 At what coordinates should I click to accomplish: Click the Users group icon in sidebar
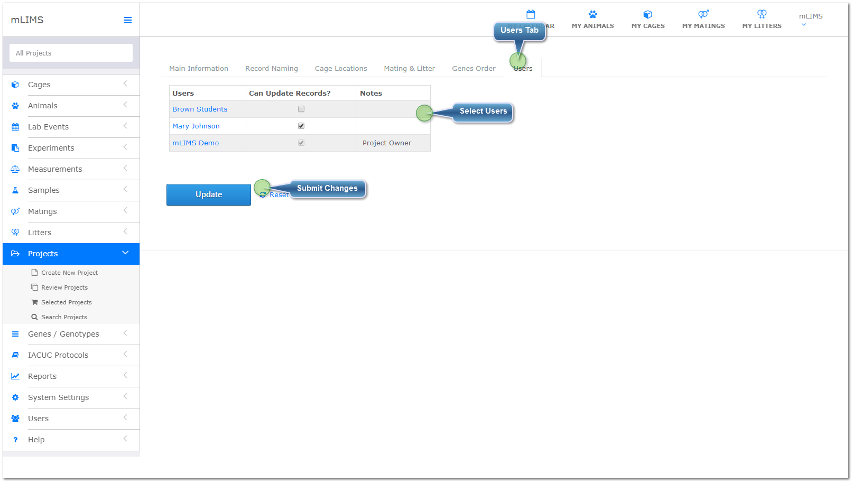point(15,419)
